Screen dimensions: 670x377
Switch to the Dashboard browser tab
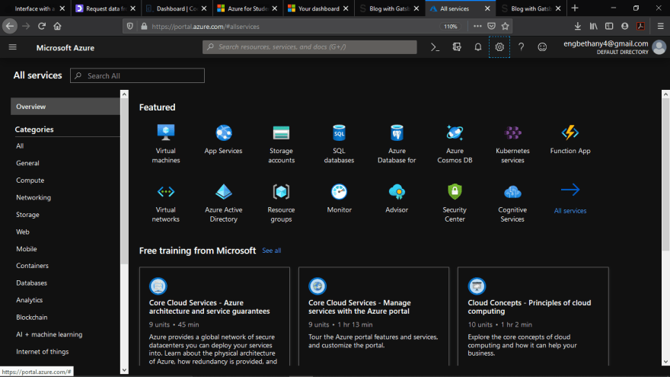tap(177, 8)
